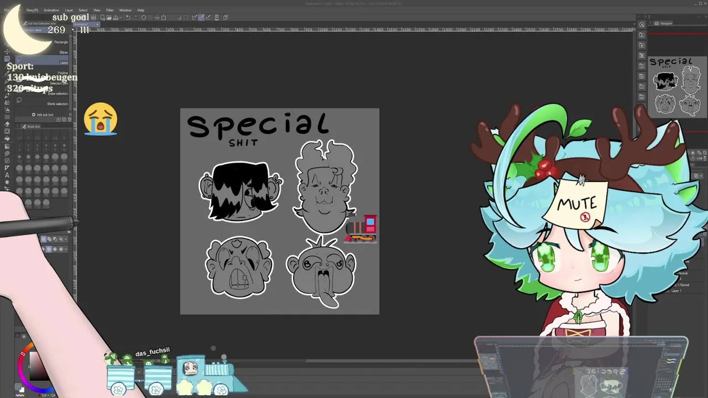708x398 pixels.
Task: Open the Help menu
Action: [x=140, y=10]
